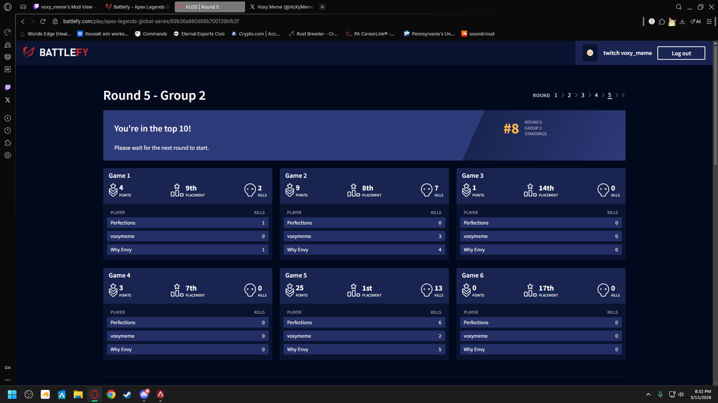Open the AI assistant toolbar icon
The height and width of the screenshot is (403, 718).
695,21
